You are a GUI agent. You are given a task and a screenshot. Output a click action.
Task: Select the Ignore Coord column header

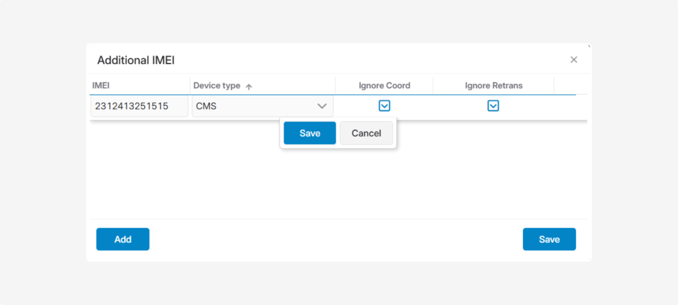click(384, 86)
